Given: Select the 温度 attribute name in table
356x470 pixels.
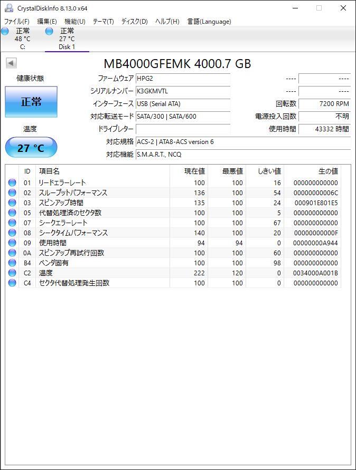Looking at the screenshot, I should (45, 273).
